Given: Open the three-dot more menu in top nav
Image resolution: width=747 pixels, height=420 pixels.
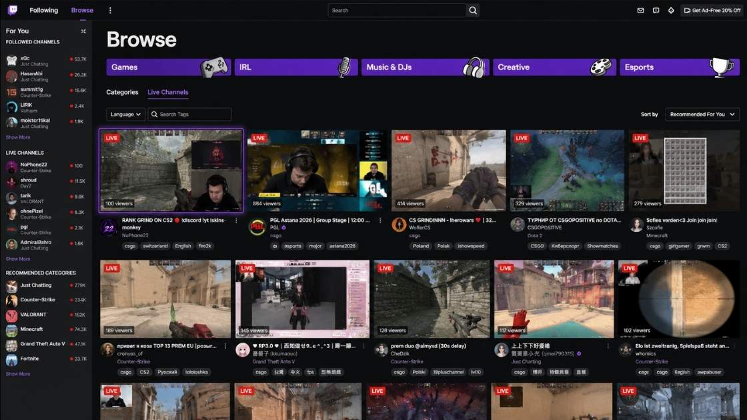Looking at the screenshot, I should 110,10.
